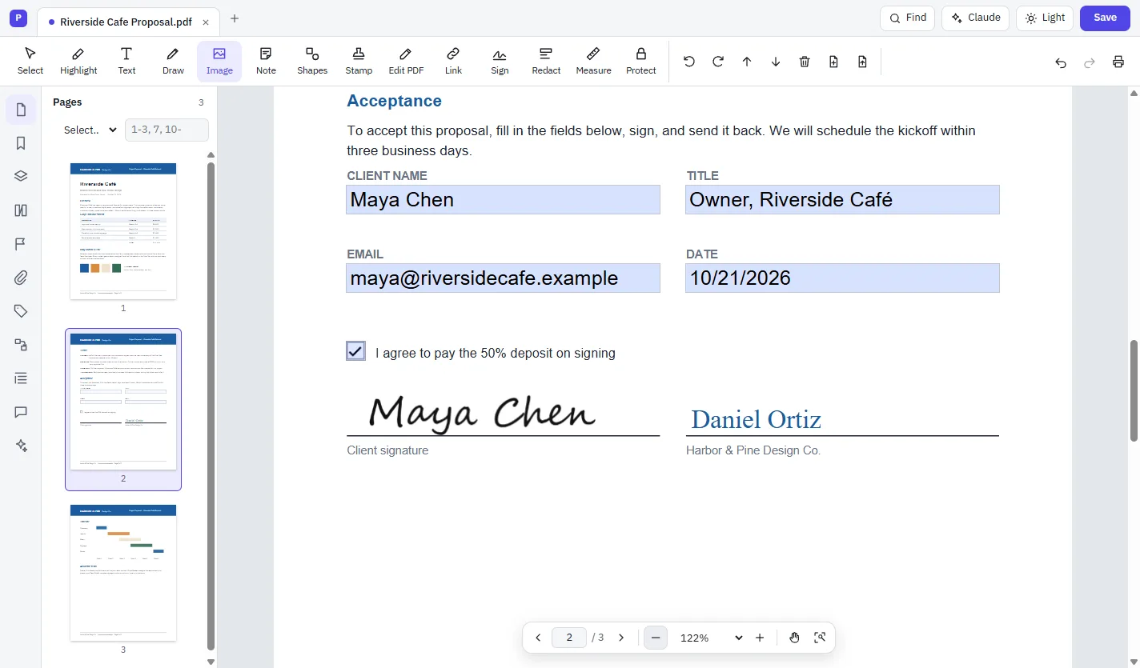1140x668 pixels.
Task: Expand the 122% zoom level dropdown
Action: click(711, 638)
